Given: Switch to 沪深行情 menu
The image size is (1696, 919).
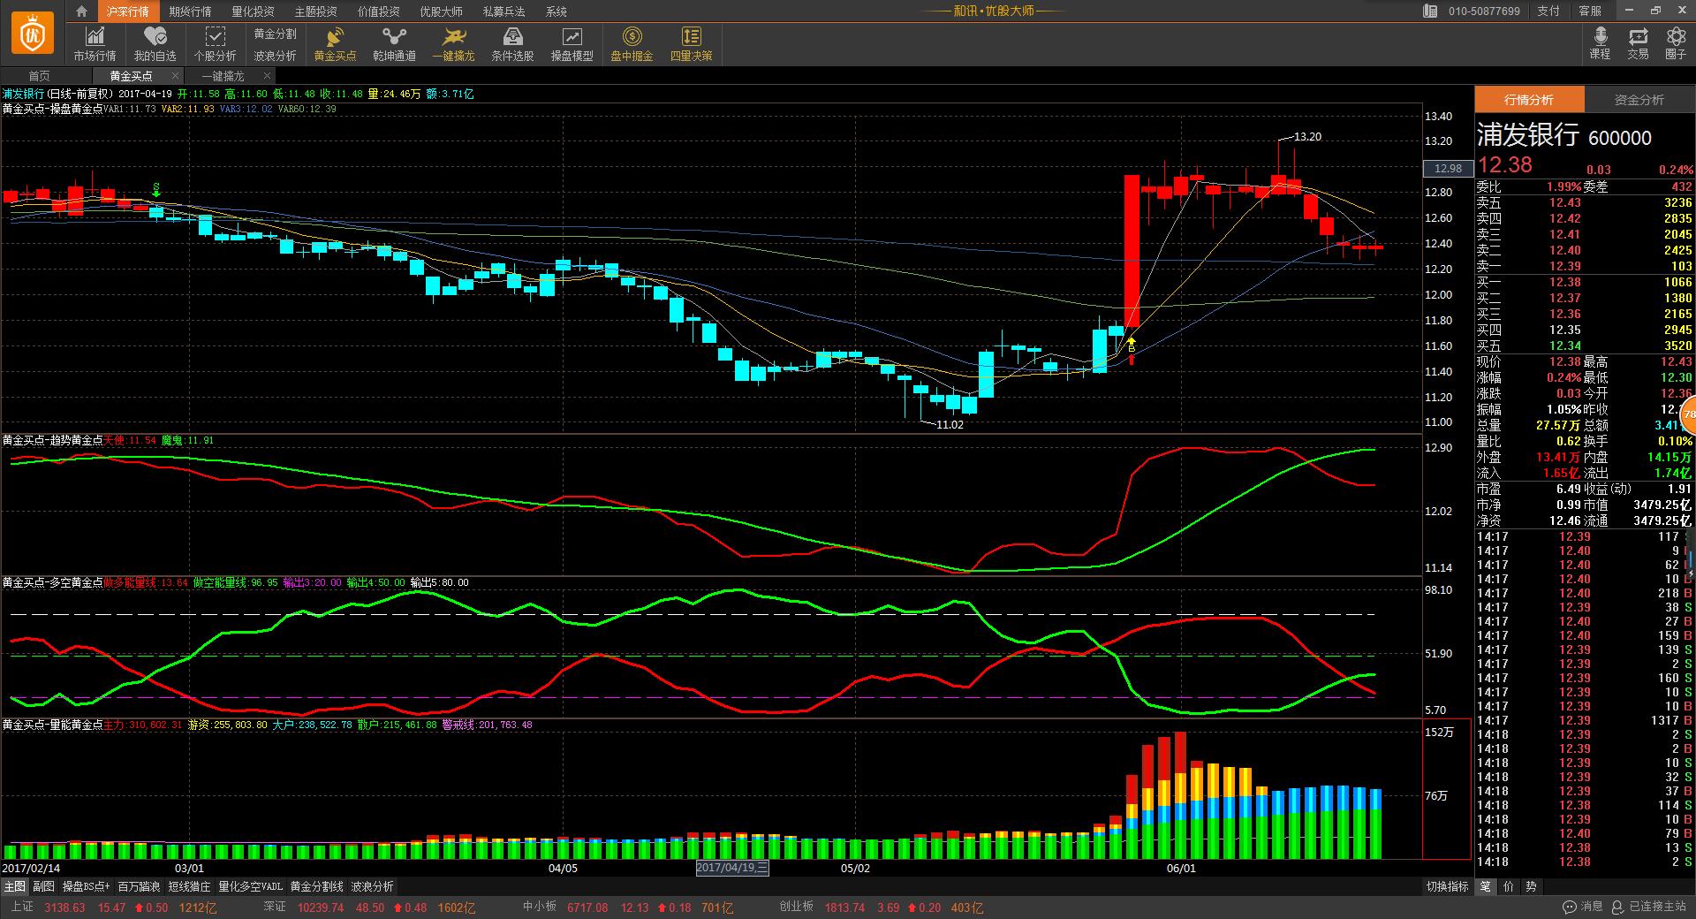Looking at the screenshot, I should tap(127, 11).
